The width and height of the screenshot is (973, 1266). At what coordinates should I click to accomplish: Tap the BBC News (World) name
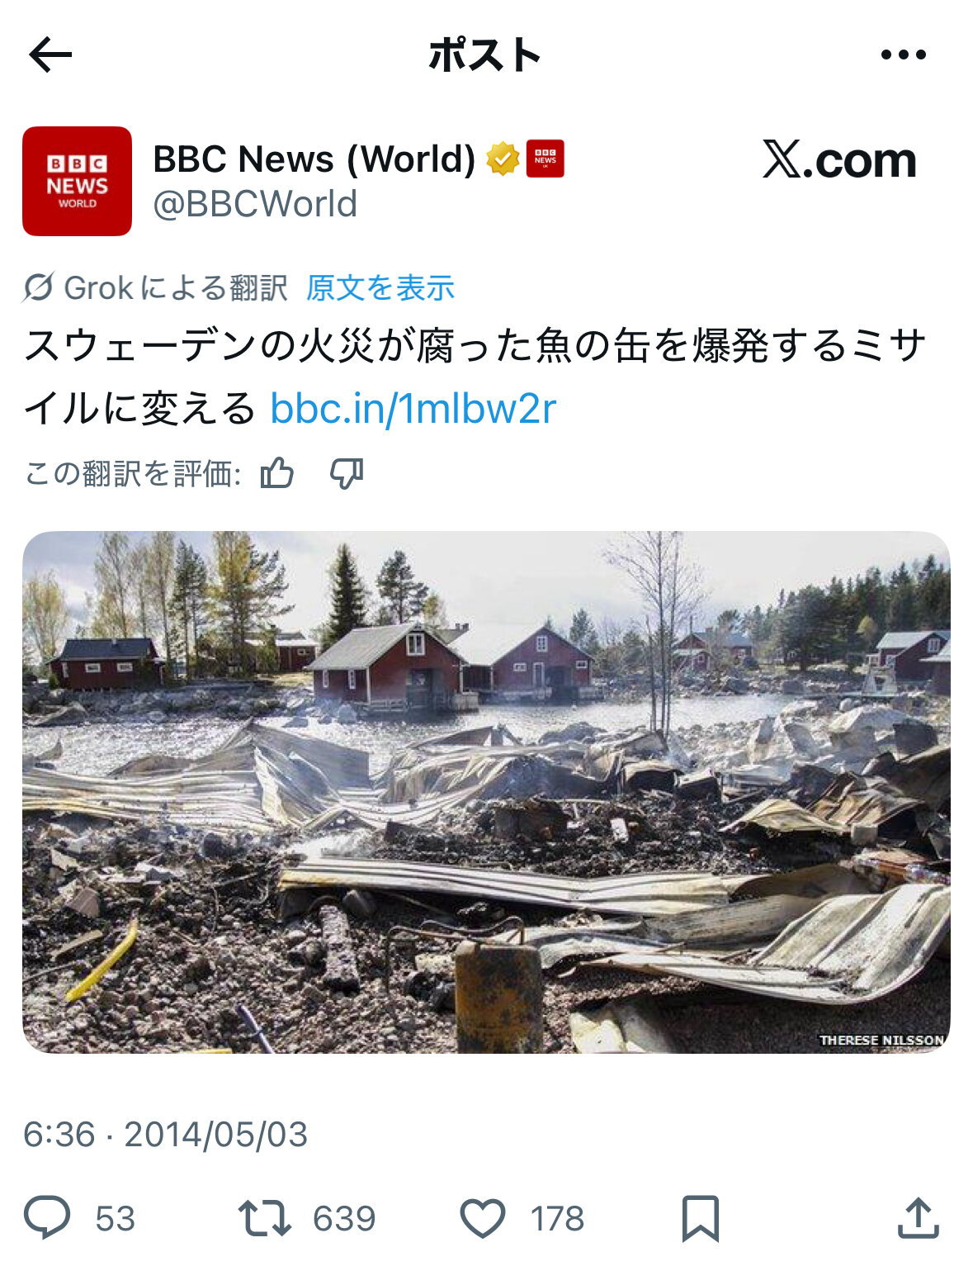tap(314, 159)
